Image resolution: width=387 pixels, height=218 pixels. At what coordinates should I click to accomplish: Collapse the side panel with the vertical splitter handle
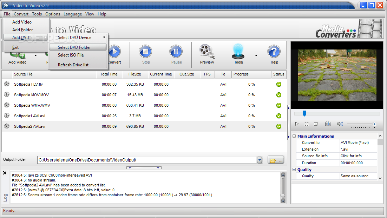point(289,122)
